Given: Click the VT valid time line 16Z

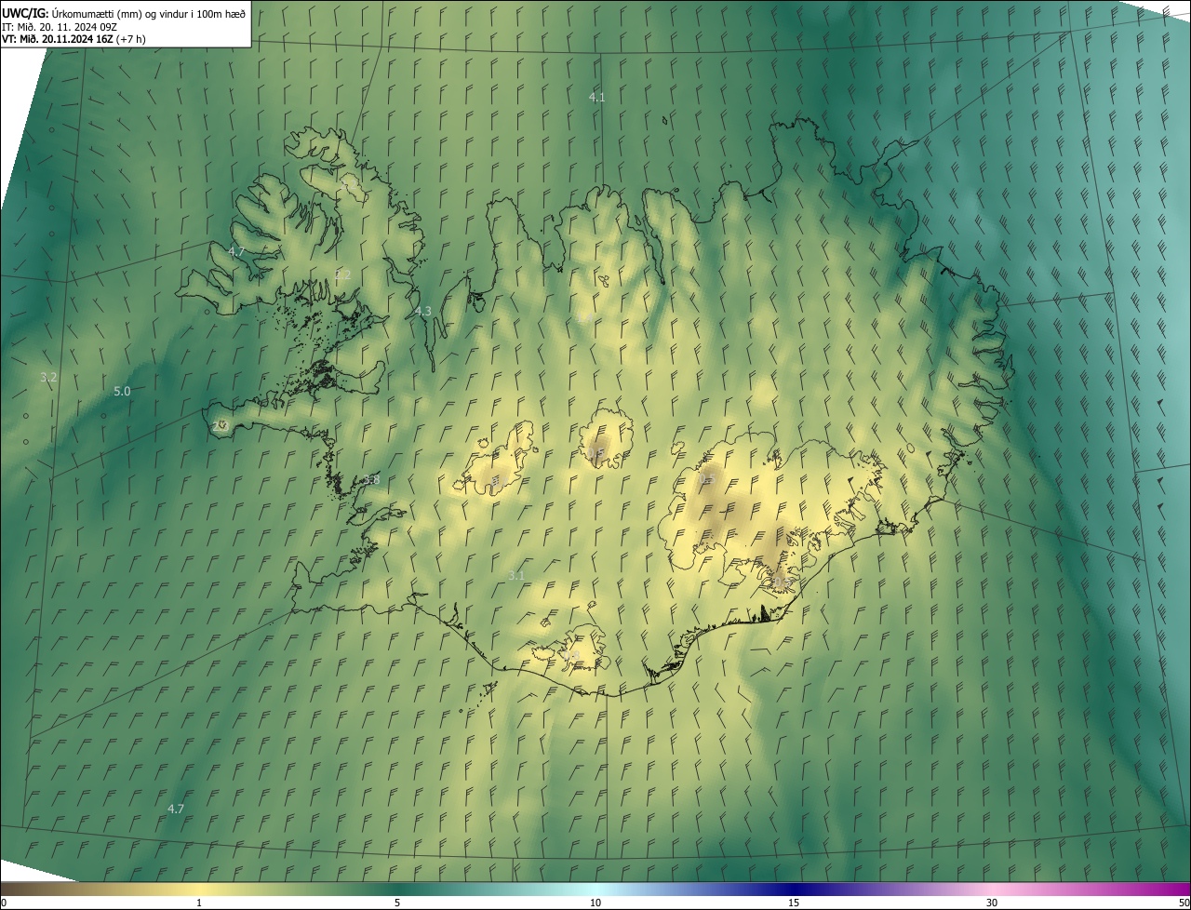Looking at the screenshot, I should tap(74, 39).
